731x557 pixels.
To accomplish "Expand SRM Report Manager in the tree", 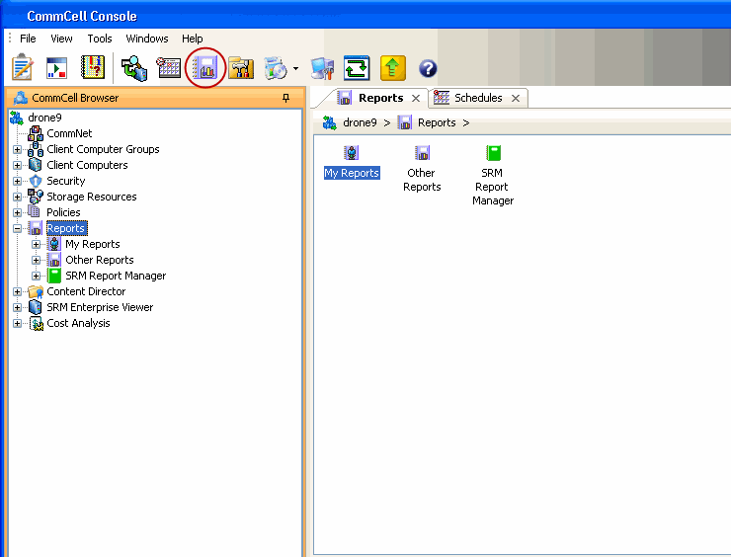I will coord(36,276).
